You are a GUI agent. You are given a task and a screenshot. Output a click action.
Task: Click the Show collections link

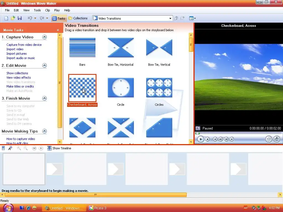[17, 73]
